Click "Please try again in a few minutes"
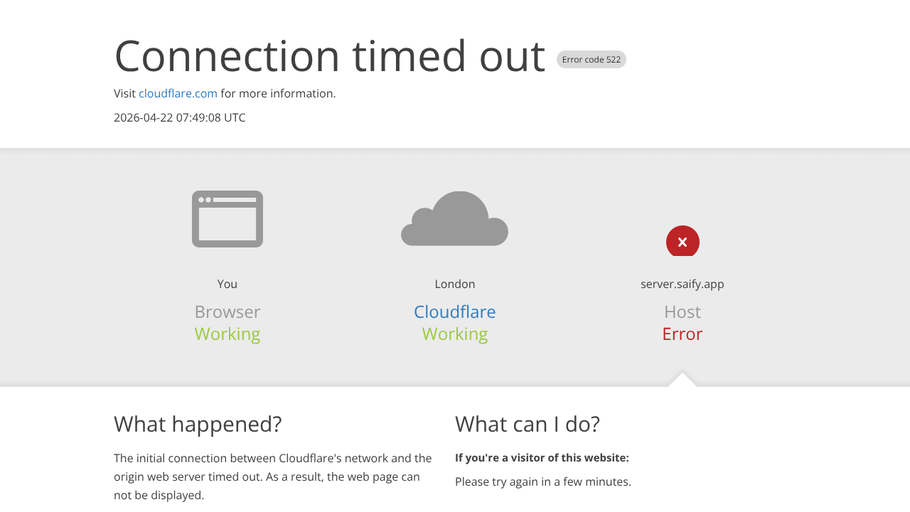Screen dimensions: 910x512 coord(543,481)
